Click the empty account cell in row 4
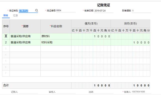Viewport: 161px width, 95px height. (56, 55)
